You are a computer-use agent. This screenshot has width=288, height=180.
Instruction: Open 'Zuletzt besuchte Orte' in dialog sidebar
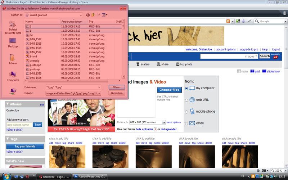pos(13,28)
